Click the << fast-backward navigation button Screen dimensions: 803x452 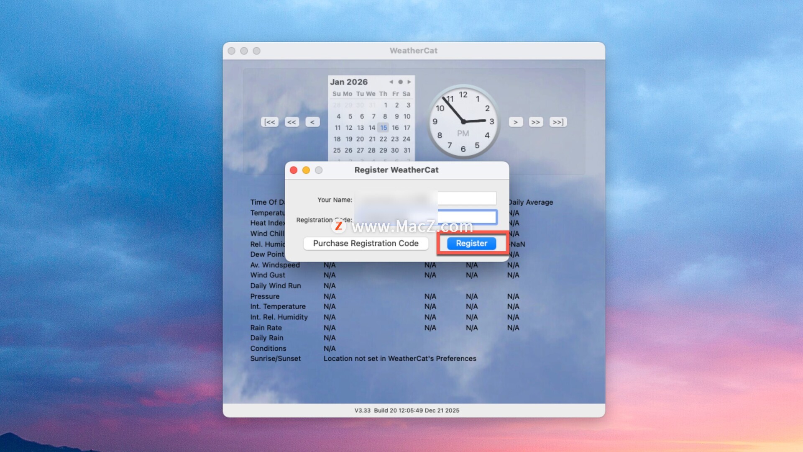(292, 122)
